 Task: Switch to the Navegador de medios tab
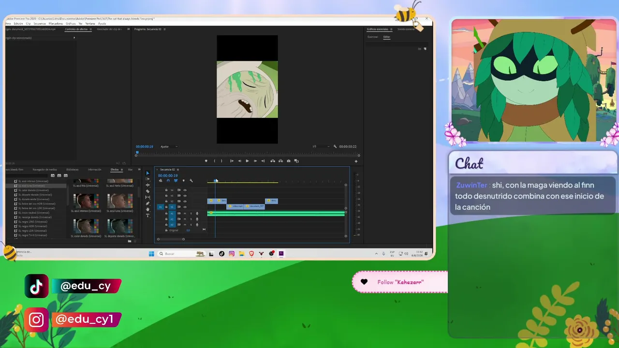[x=44, y=170]
